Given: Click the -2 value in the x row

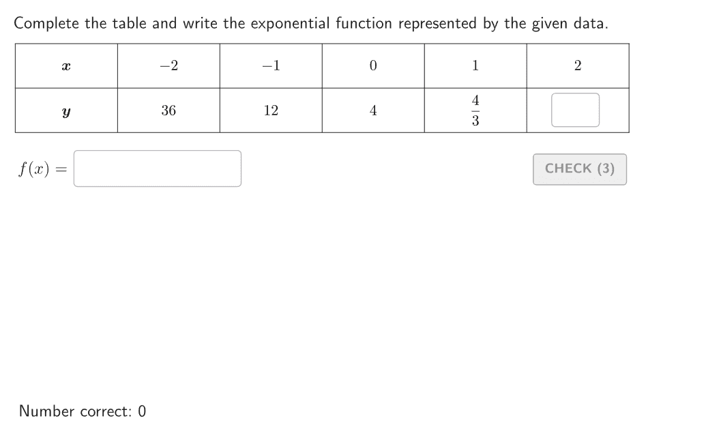Looking at the screenshot, I should point(168,66).
